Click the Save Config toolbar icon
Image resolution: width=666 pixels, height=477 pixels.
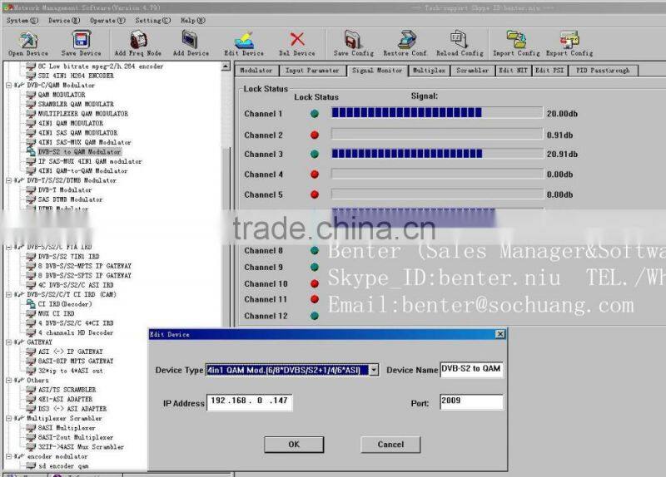tap(353, 39)
